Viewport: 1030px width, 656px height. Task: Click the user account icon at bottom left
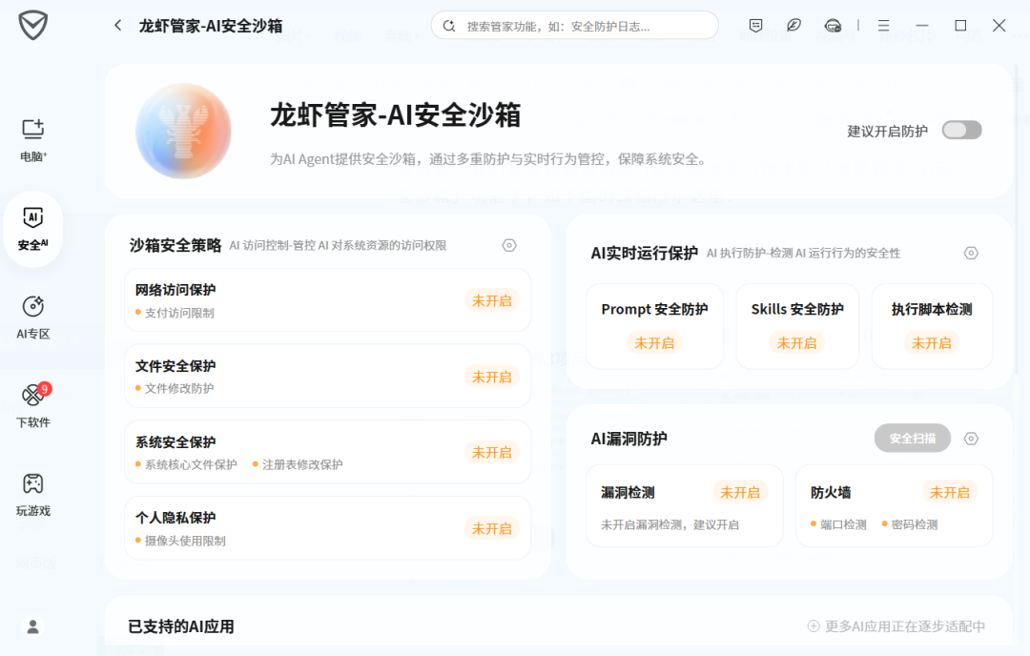tap(33, 626)
